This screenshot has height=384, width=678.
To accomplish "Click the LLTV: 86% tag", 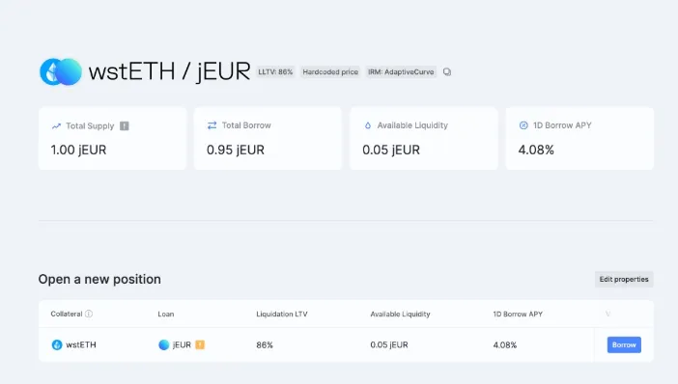I will tap(275, 71).
